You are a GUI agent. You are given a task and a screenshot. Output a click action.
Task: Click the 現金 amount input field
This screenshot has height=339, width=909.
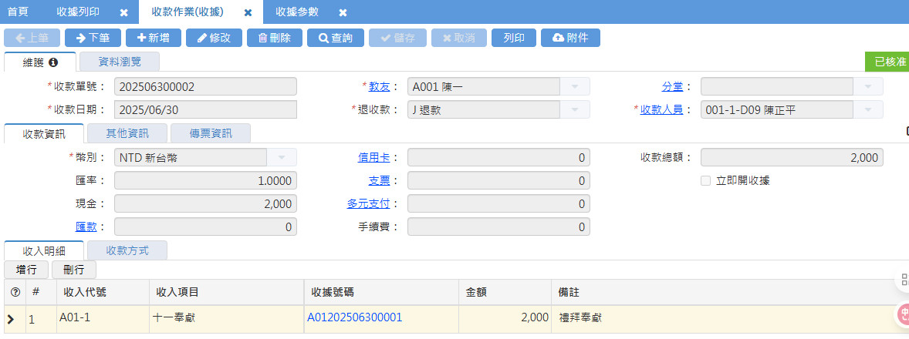tap(205, 204)
